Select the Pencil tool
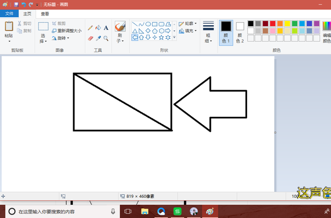 [90, 28]
